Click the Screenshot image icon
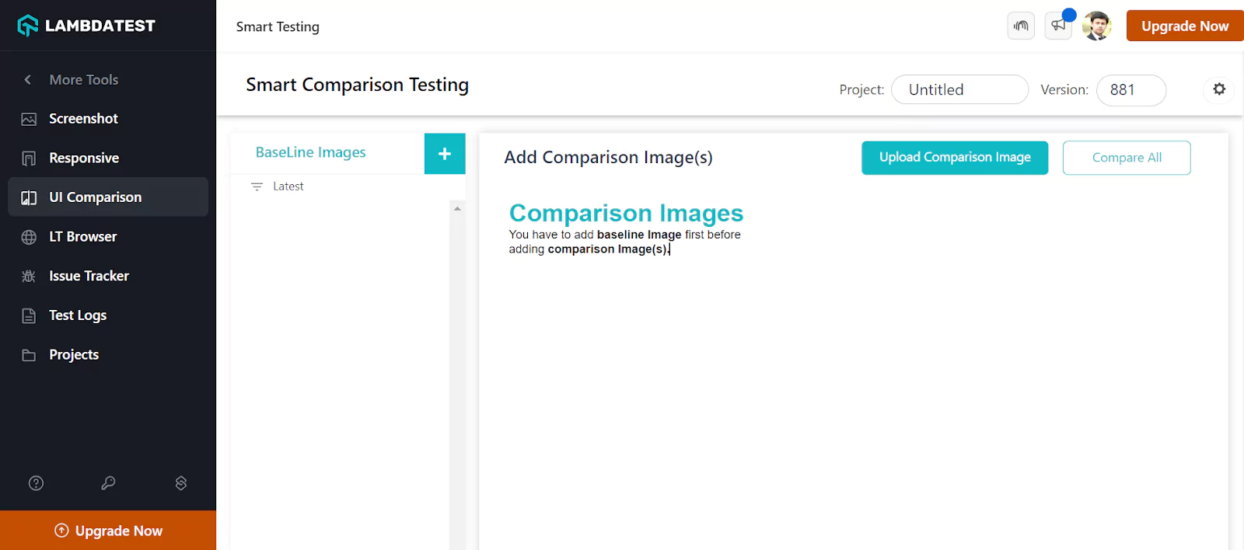 [29, 119]
